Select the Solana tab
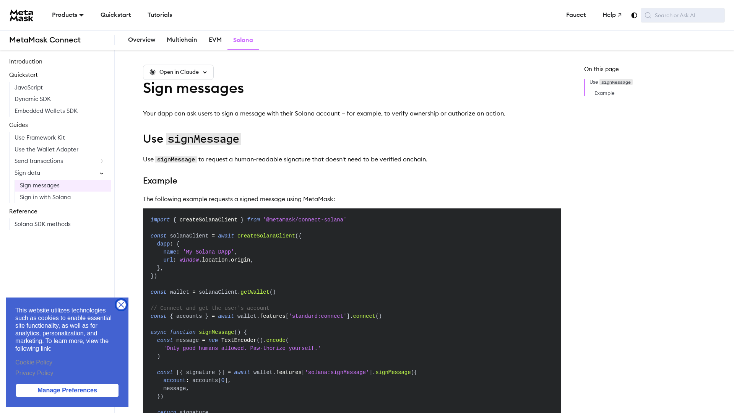The image size is (734, 413). click(243, 40)
